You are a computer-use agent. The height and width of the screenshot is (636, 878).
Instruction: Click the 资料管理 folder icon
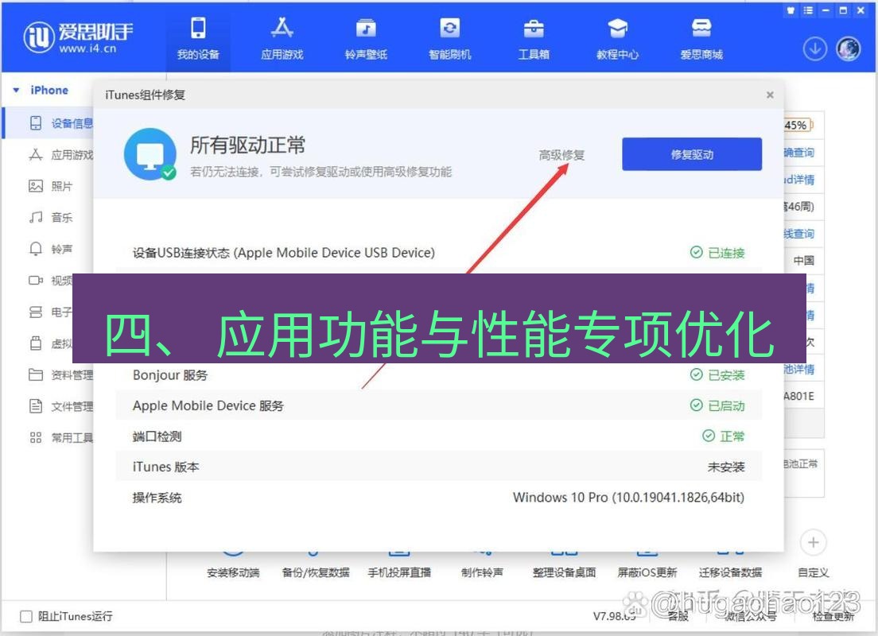[35, 374]
